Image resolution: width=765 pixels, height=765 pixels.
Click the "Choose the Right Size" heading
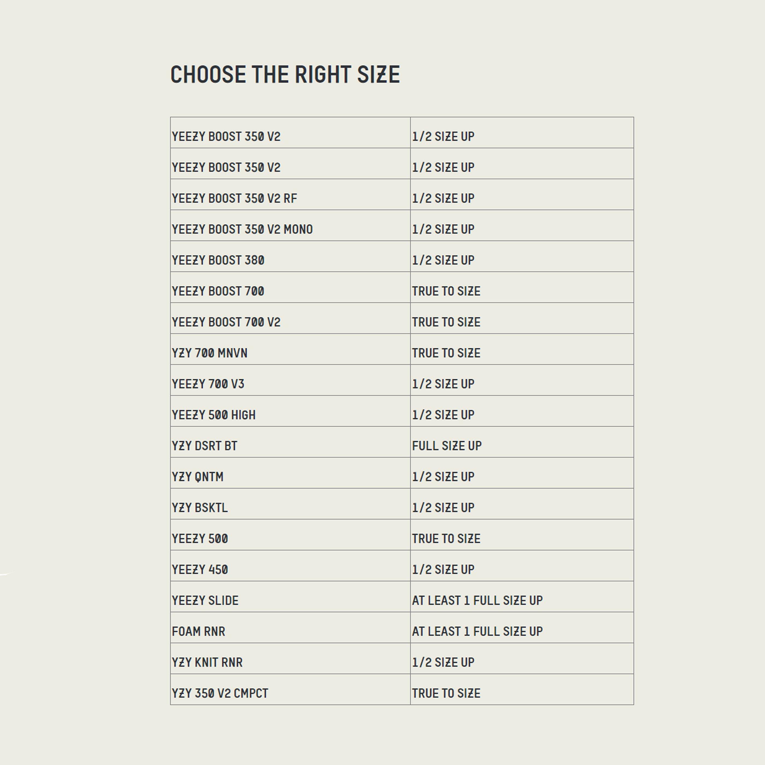click(285, 74)
